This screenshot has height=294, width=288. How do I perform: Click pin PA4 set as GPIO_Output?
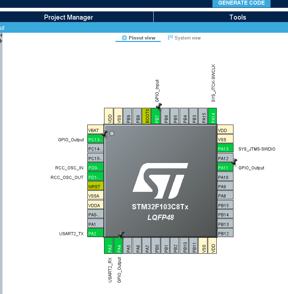coord(118,246)
